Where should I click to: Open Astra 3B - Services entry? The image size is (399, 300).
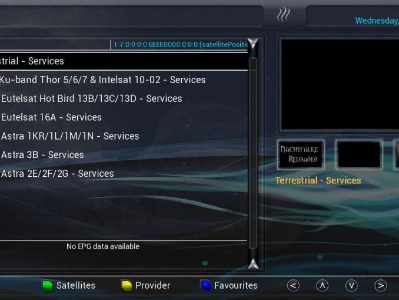tap(42, 155)
